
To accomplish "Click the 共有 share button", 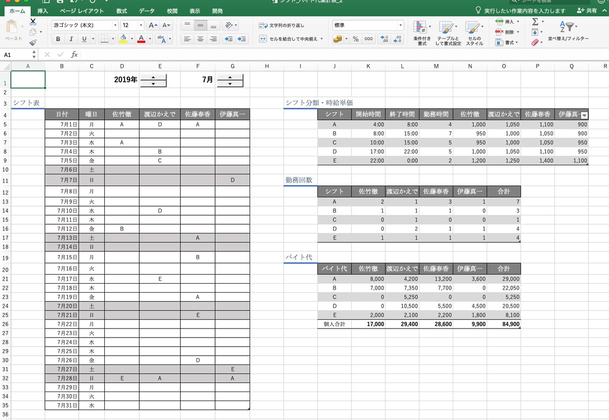I will (x=587, y=10).
